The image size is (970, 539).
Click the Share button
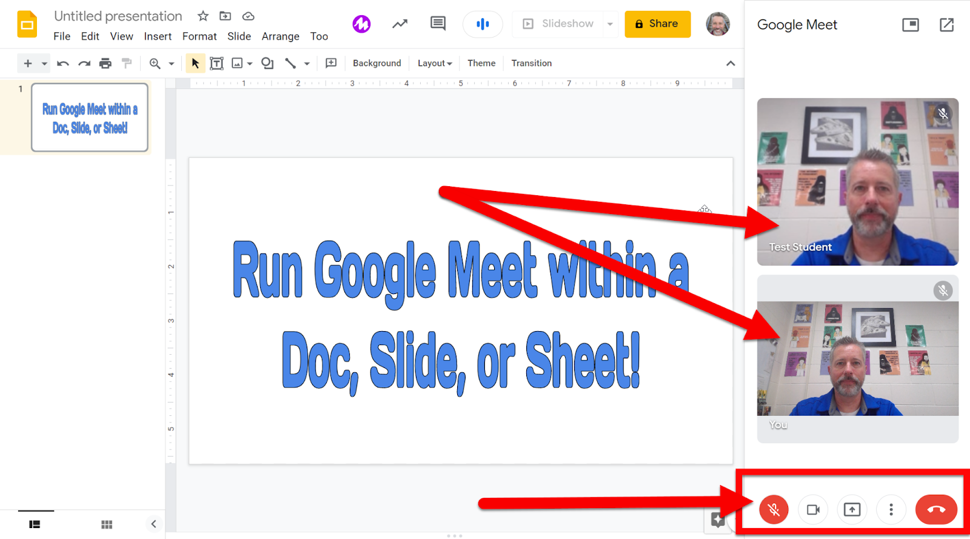(x=657, y=24)
